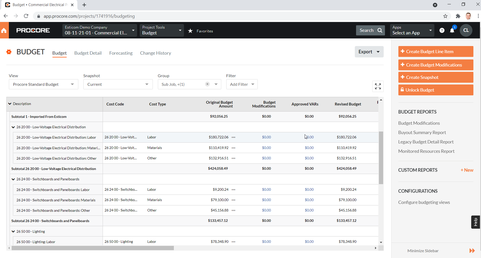Click Unlock Budget button
The image size is (481, 258).
436,90
